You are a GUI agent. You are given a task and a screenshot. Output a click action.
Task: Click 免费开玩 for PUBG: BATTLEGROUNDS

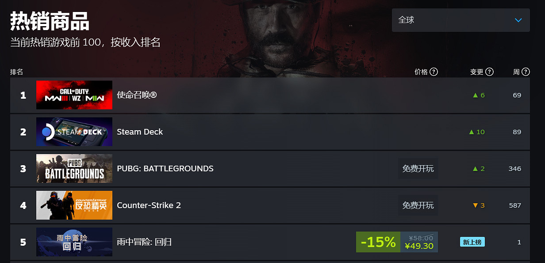click(x=418, y=168)
